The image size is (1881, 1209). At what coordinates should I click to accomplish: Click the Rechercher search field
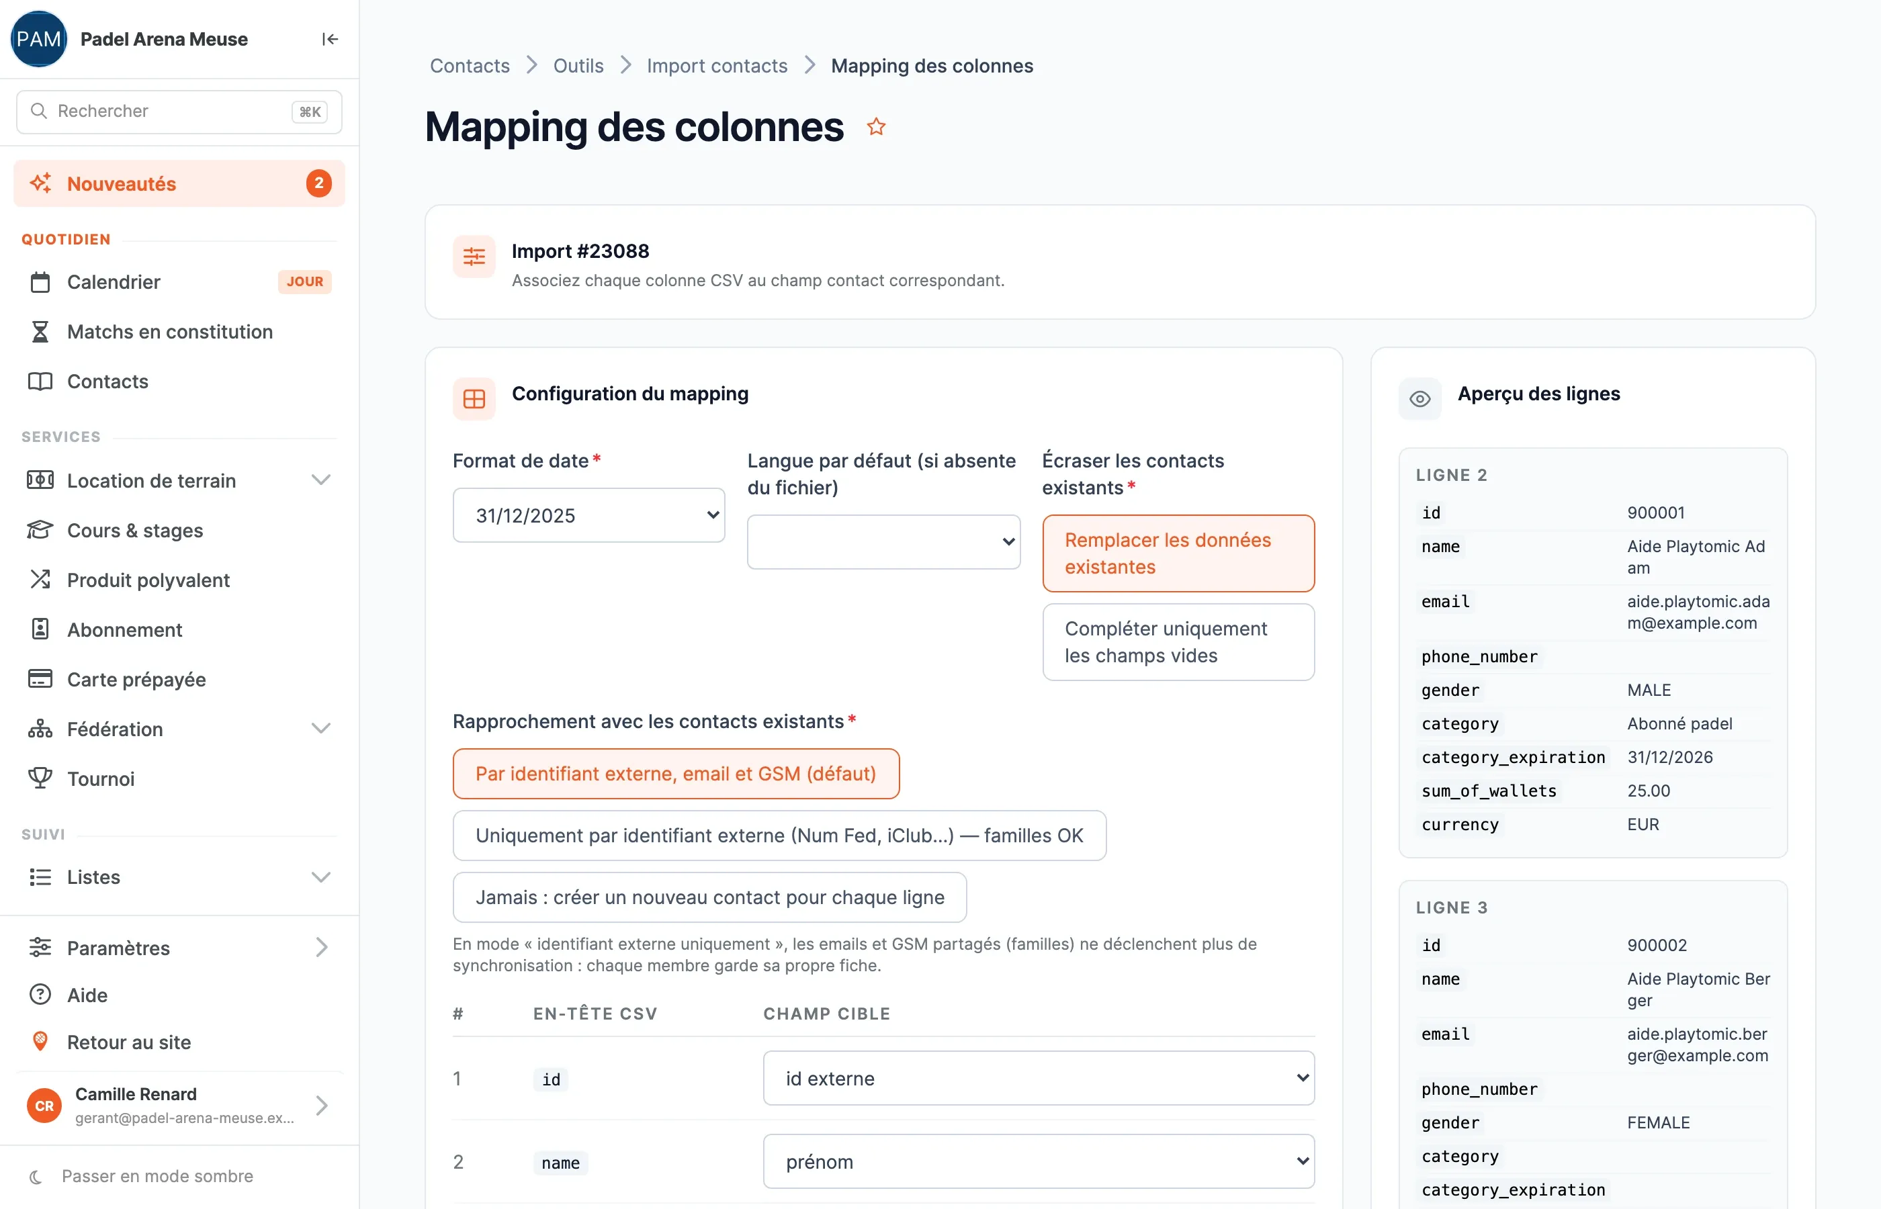point(179,111)
